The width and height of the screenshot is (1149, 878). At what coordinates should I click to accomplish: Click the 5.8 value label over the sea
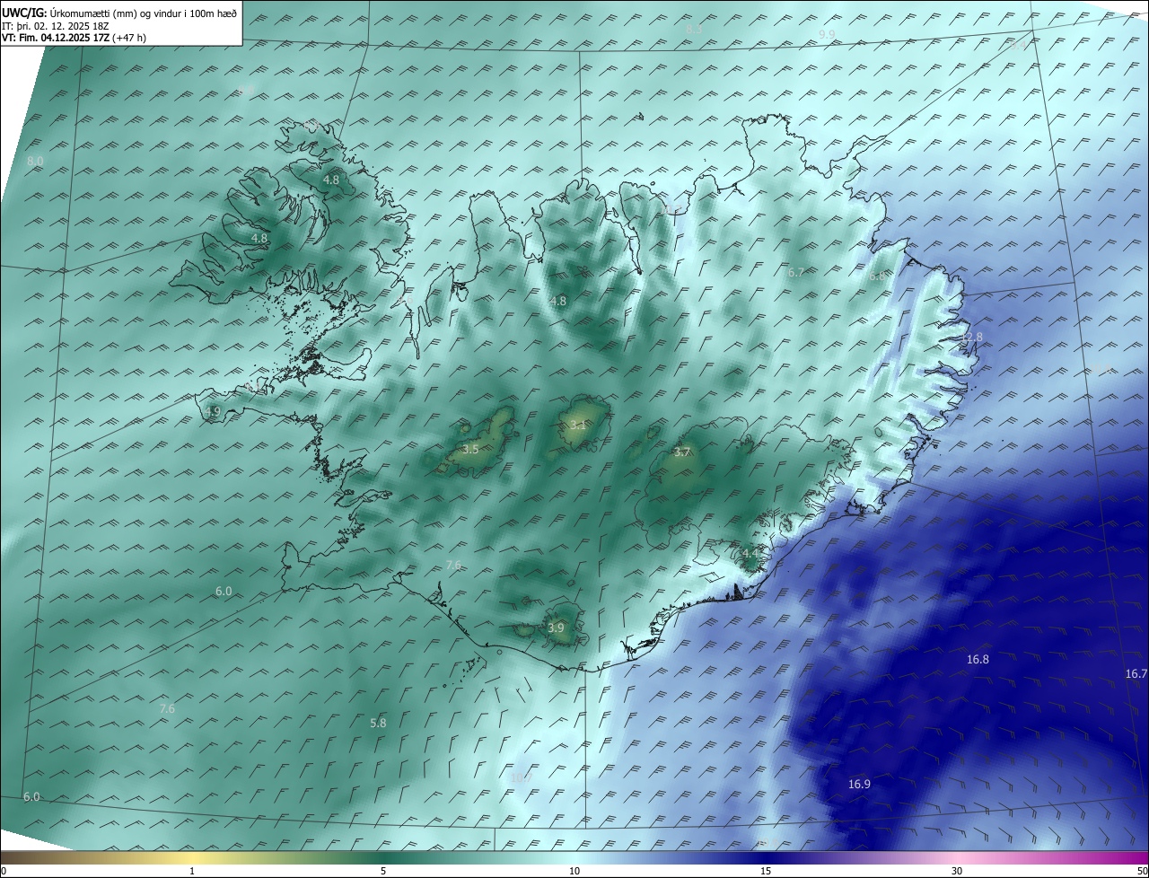378,723
